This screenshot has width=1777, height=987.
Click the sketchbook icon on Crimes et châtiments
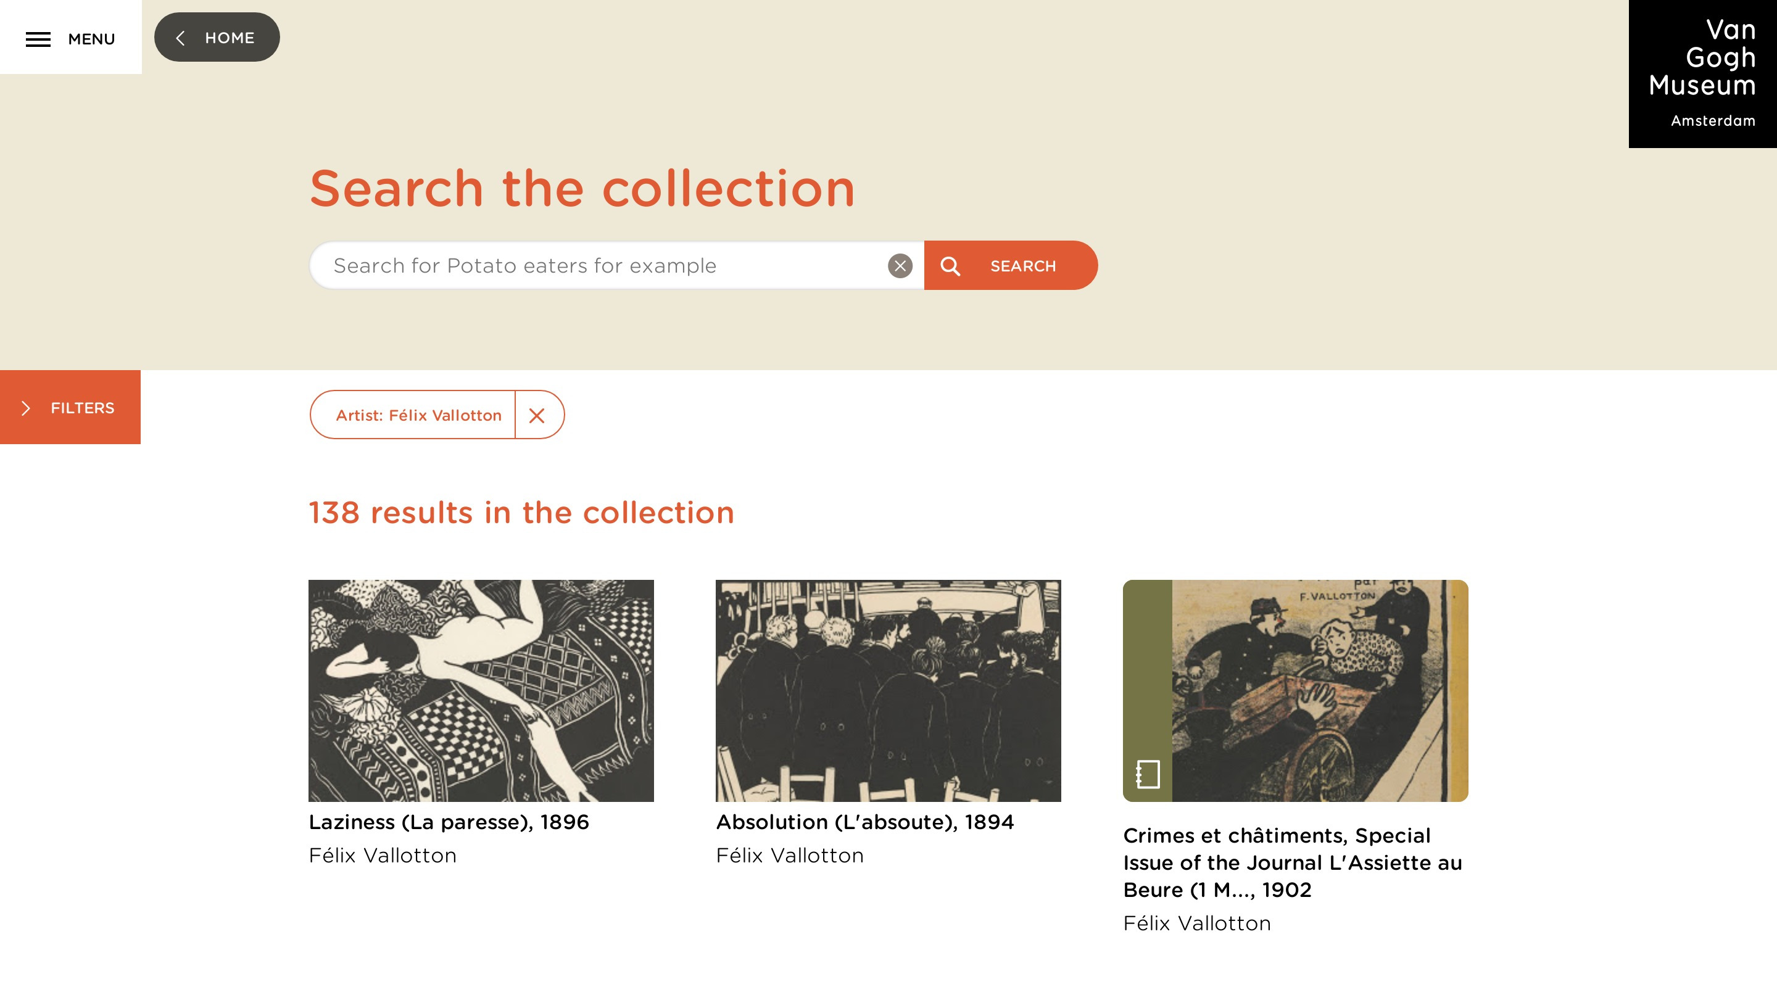pyautogui.click(x=1147, y=774)
